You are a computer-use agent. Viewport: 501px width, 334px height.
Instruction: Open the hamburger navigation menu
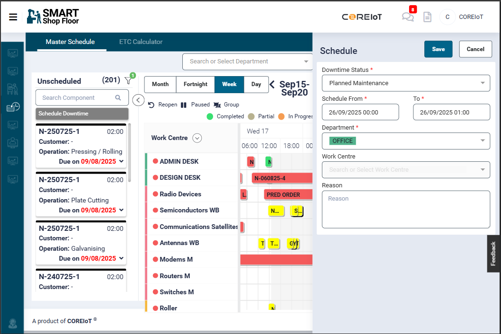pos(13,17)
